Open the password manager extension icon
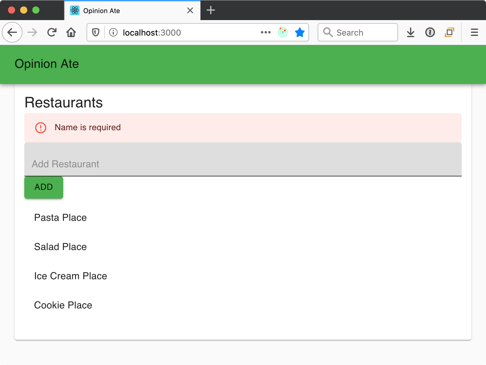 pyautogui.click(x=430, y=32)
